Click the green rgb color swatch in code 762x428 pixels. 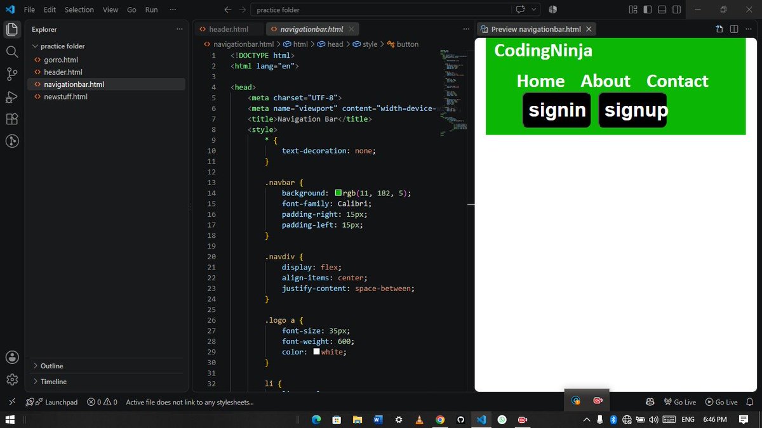pyautogui.click(x=338, y=193)
